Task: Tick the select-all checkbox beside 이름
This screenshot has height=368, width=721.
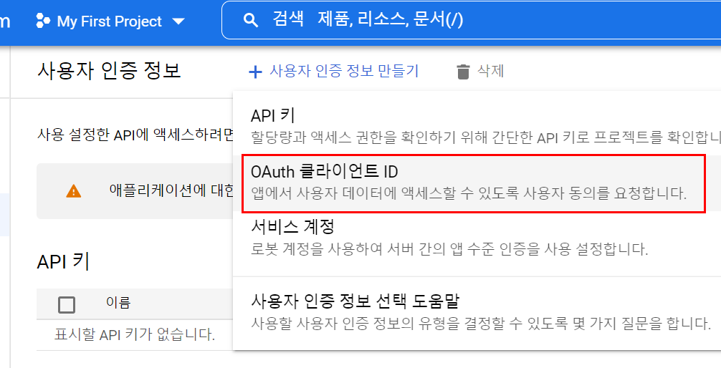Action: pos(67,304)
